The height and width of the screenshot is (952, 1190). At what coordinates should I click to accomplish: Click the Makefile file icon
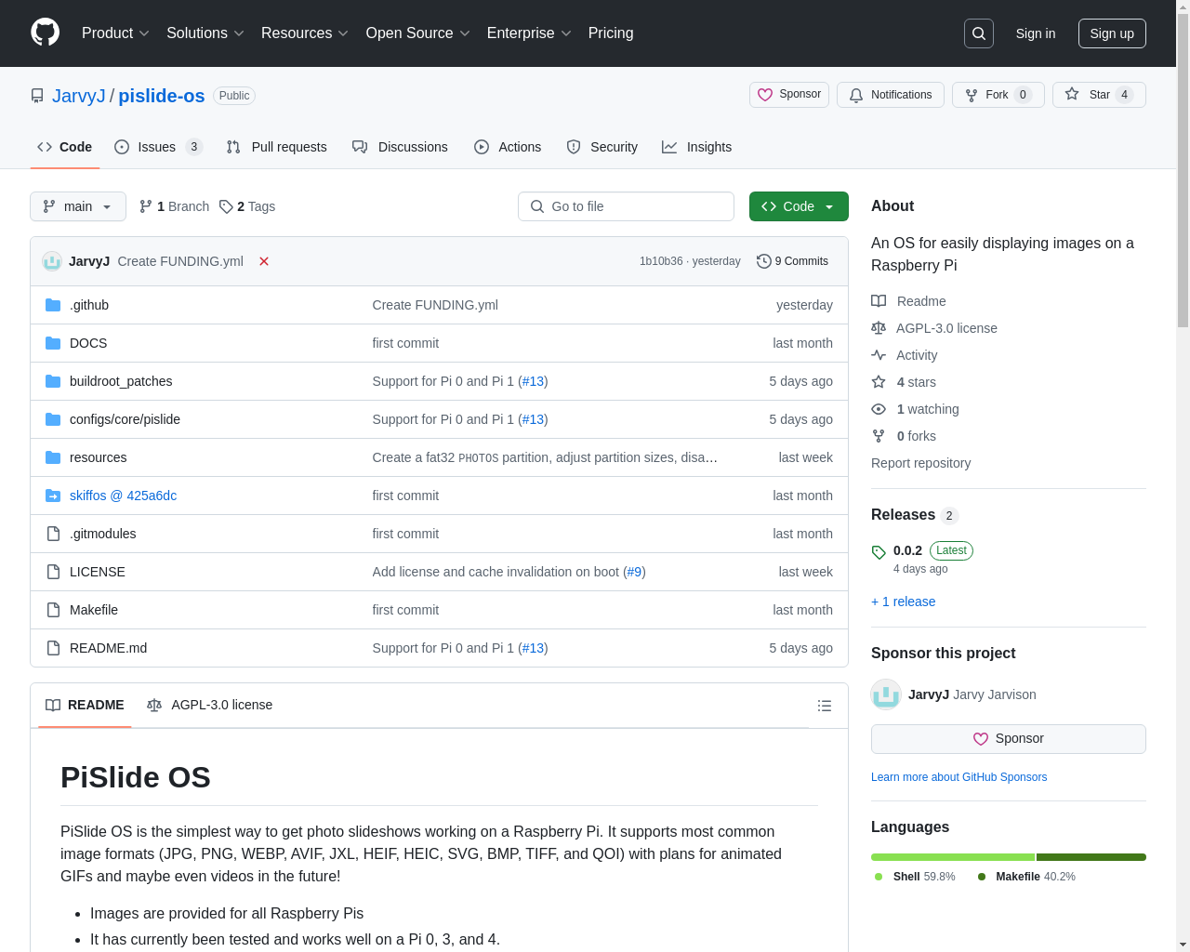[53, 610]
